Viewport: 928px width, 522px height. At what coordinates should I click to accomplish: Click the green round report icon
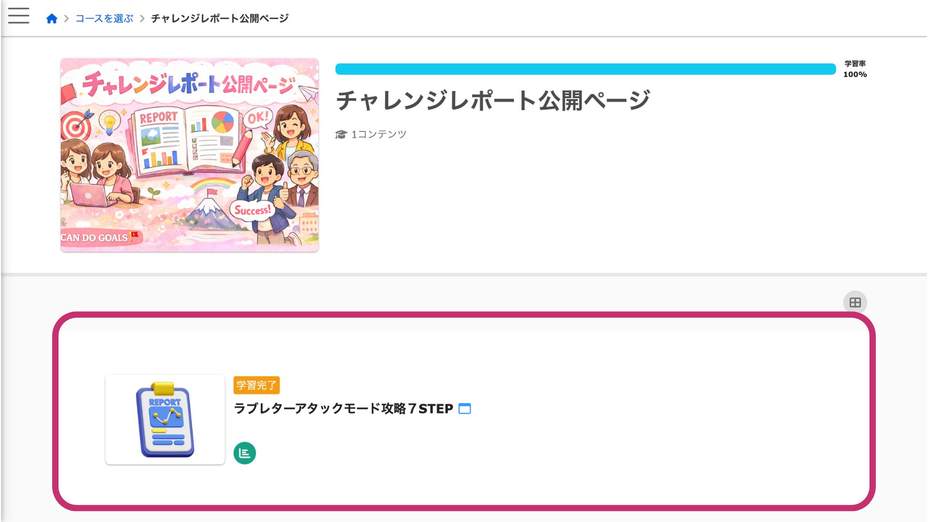245,453
